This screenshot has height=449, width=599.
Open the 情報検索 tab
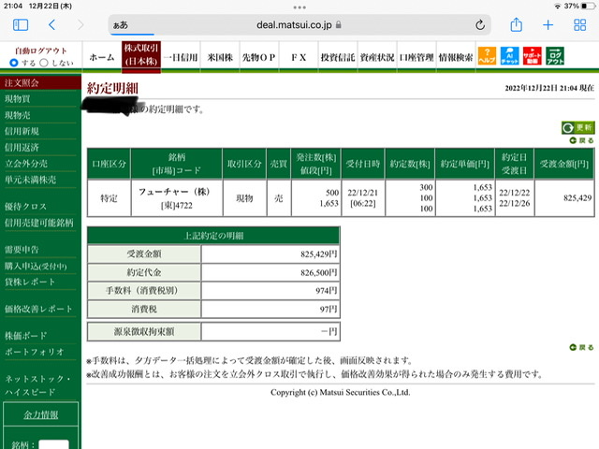point(456,57)
